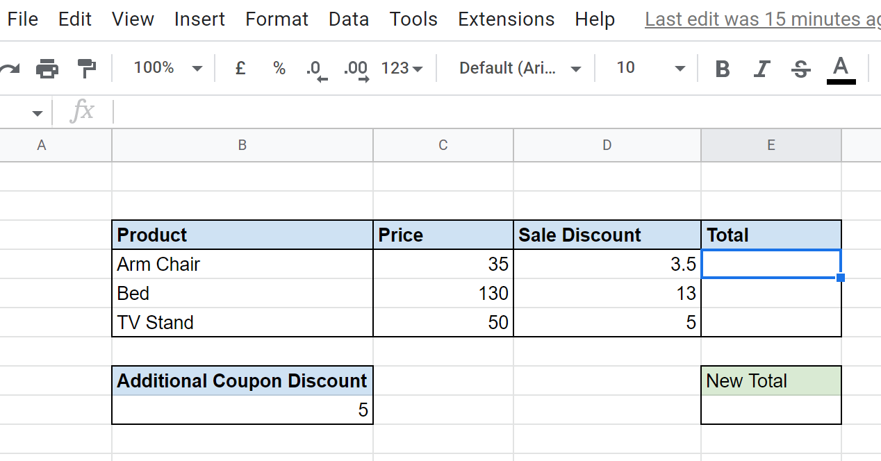Select the TV Stand discount cell
The width and height of the screenshot is (881, 461).
point(607,322)
